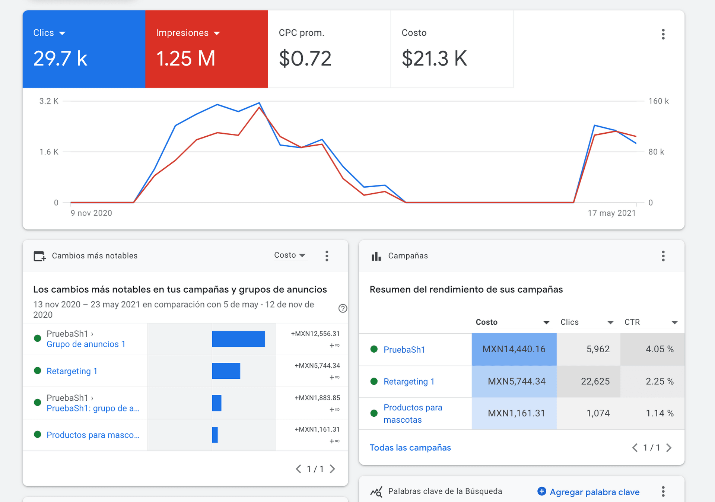
Task: Go to next page in Campañas card
Action: pos(669,448)
